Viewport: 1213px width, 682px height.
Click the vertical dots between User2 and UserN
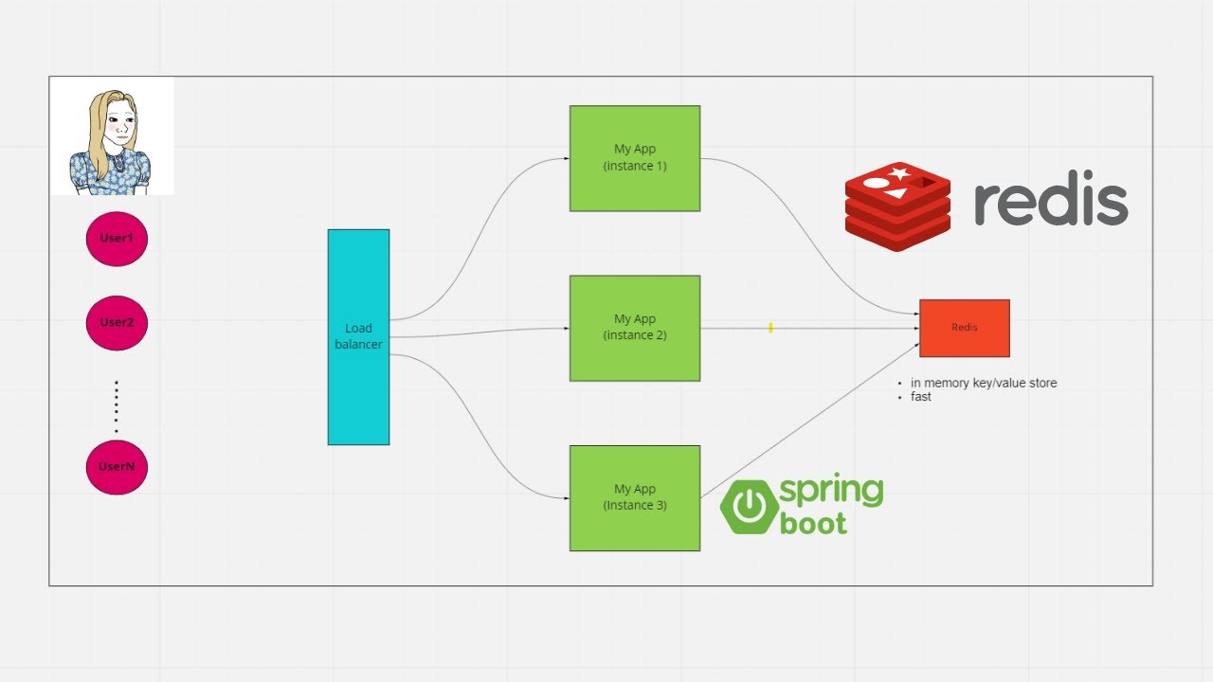117,407
